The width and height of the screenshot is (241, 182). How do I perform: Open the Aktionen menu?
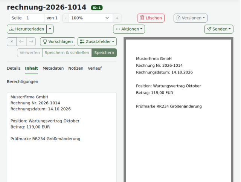[x=129, y=29]
